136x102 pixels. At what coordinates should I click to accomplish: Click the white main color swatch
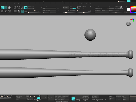pos(128,9)
